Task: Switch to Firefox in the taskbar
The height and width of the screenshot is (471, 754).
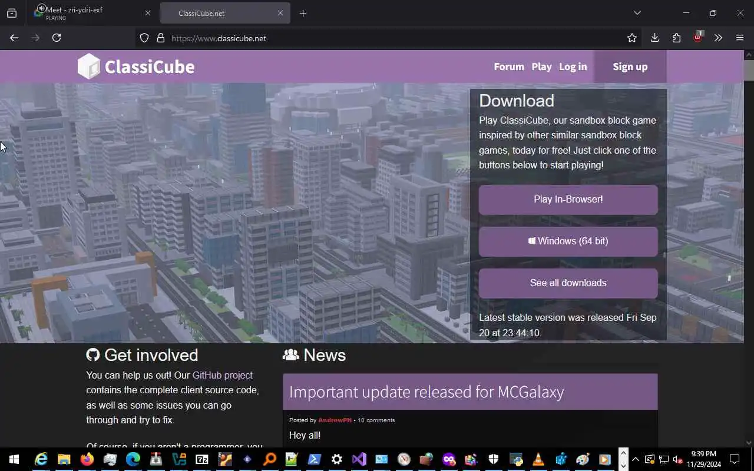Action: pyautogui.click(x=87, y=459)
